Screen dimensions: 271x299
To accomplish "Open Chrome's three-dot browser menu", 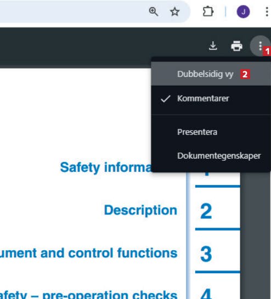I will [267, 12].
